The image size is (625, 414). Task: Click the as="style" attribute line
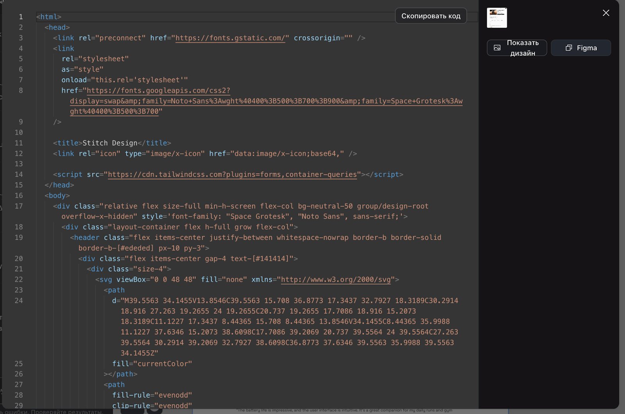coord(82,69)
